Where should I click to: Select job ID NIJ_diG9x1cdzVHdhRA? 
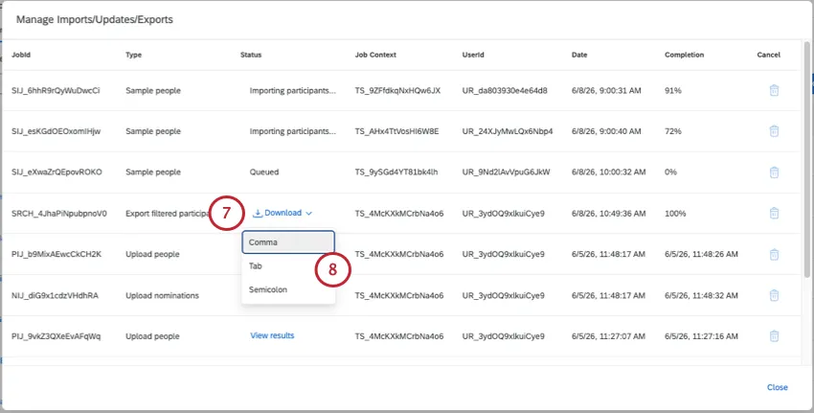click(x=55, y=295)
